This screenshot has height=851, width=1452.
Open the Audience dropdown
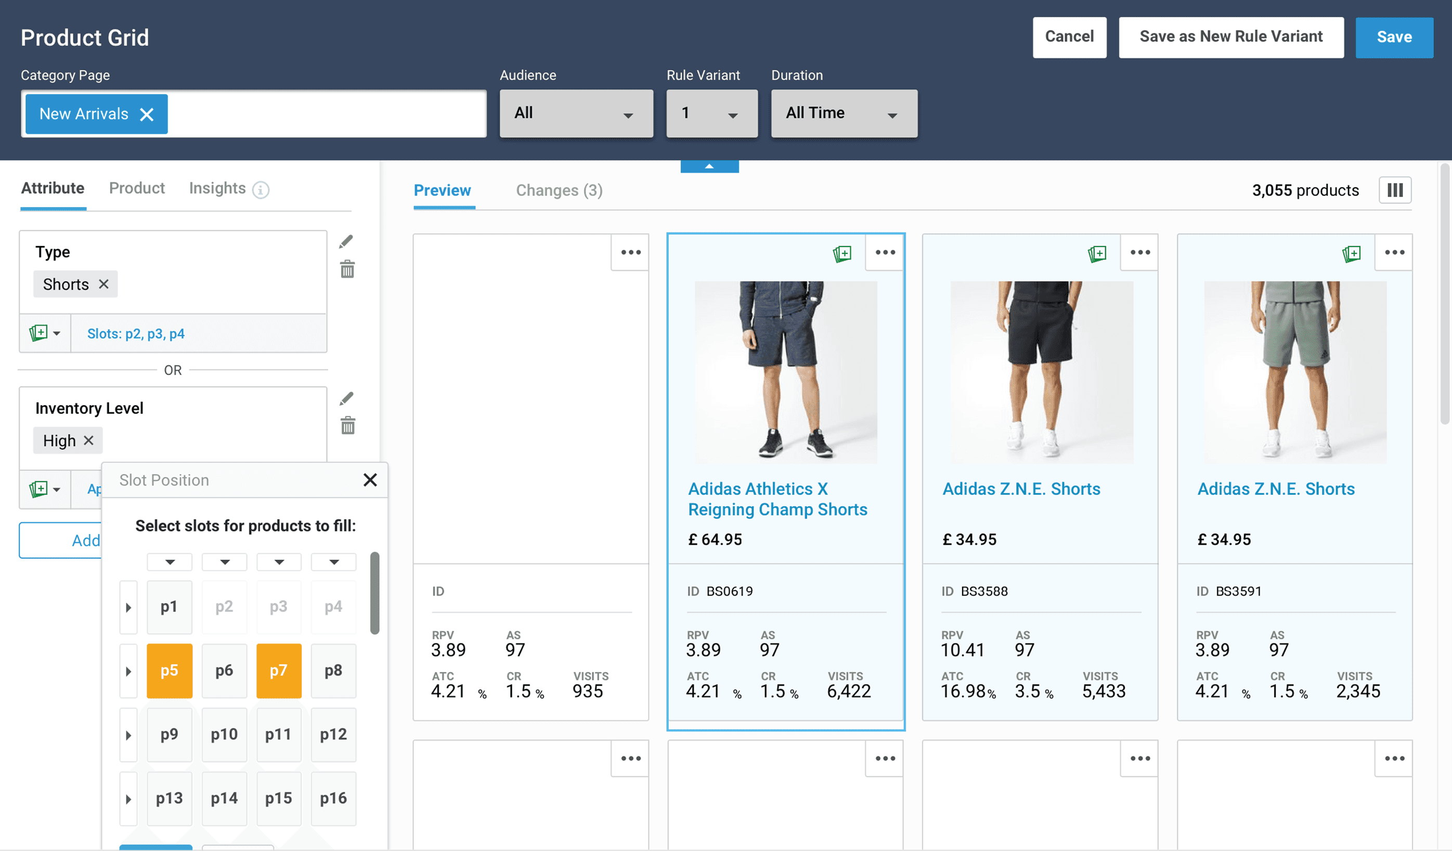coord(576,113)
